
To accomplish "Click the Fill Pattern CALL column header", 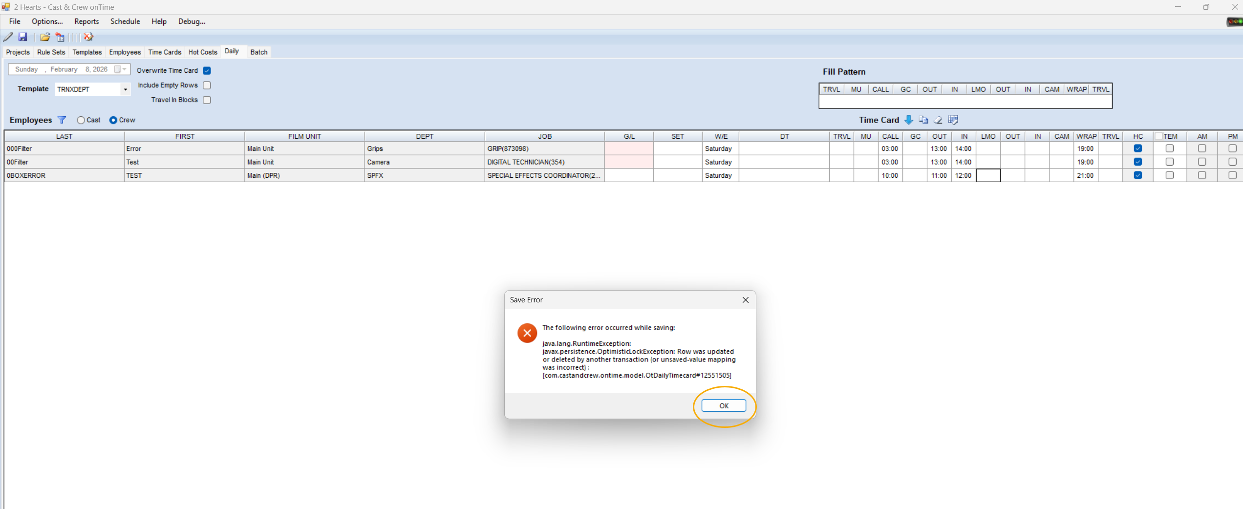I will click(x=880, y=89).
